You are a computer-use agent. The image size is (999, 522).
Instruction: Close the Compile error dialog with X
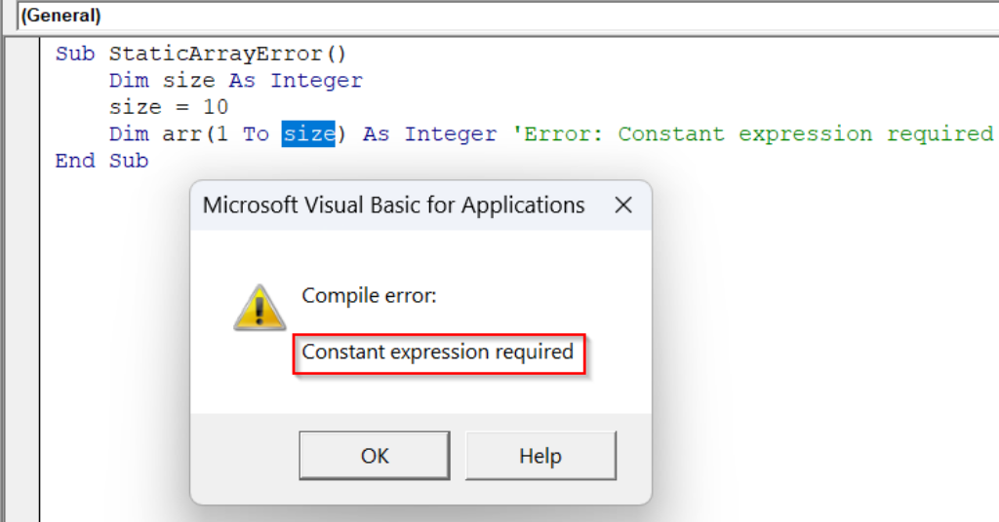[622, 205]
